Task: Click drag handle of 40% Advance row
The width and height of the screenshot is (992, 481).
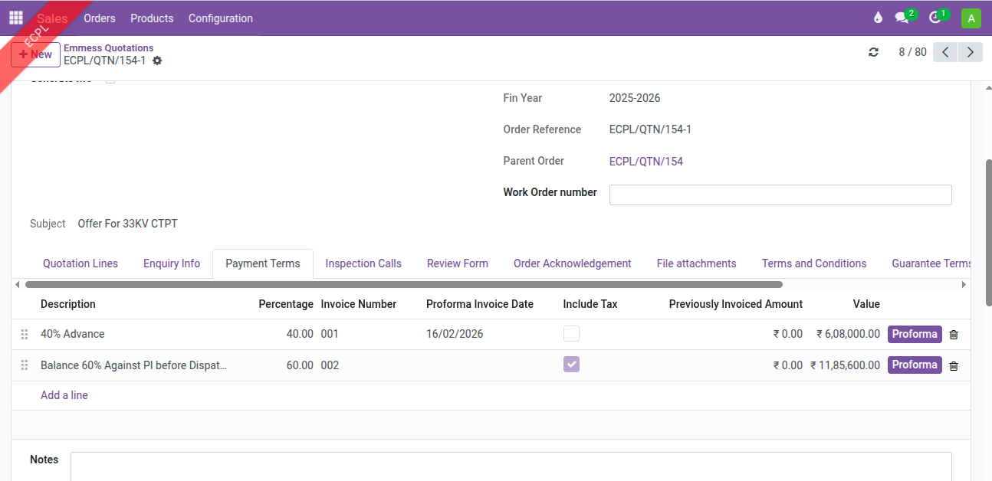Action: 25,335
